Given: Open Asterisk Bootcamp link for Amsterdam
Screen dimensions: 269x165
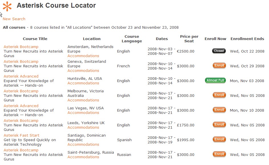Looking at the screenshot, I should pyautogui.click(x=21, y=47).
